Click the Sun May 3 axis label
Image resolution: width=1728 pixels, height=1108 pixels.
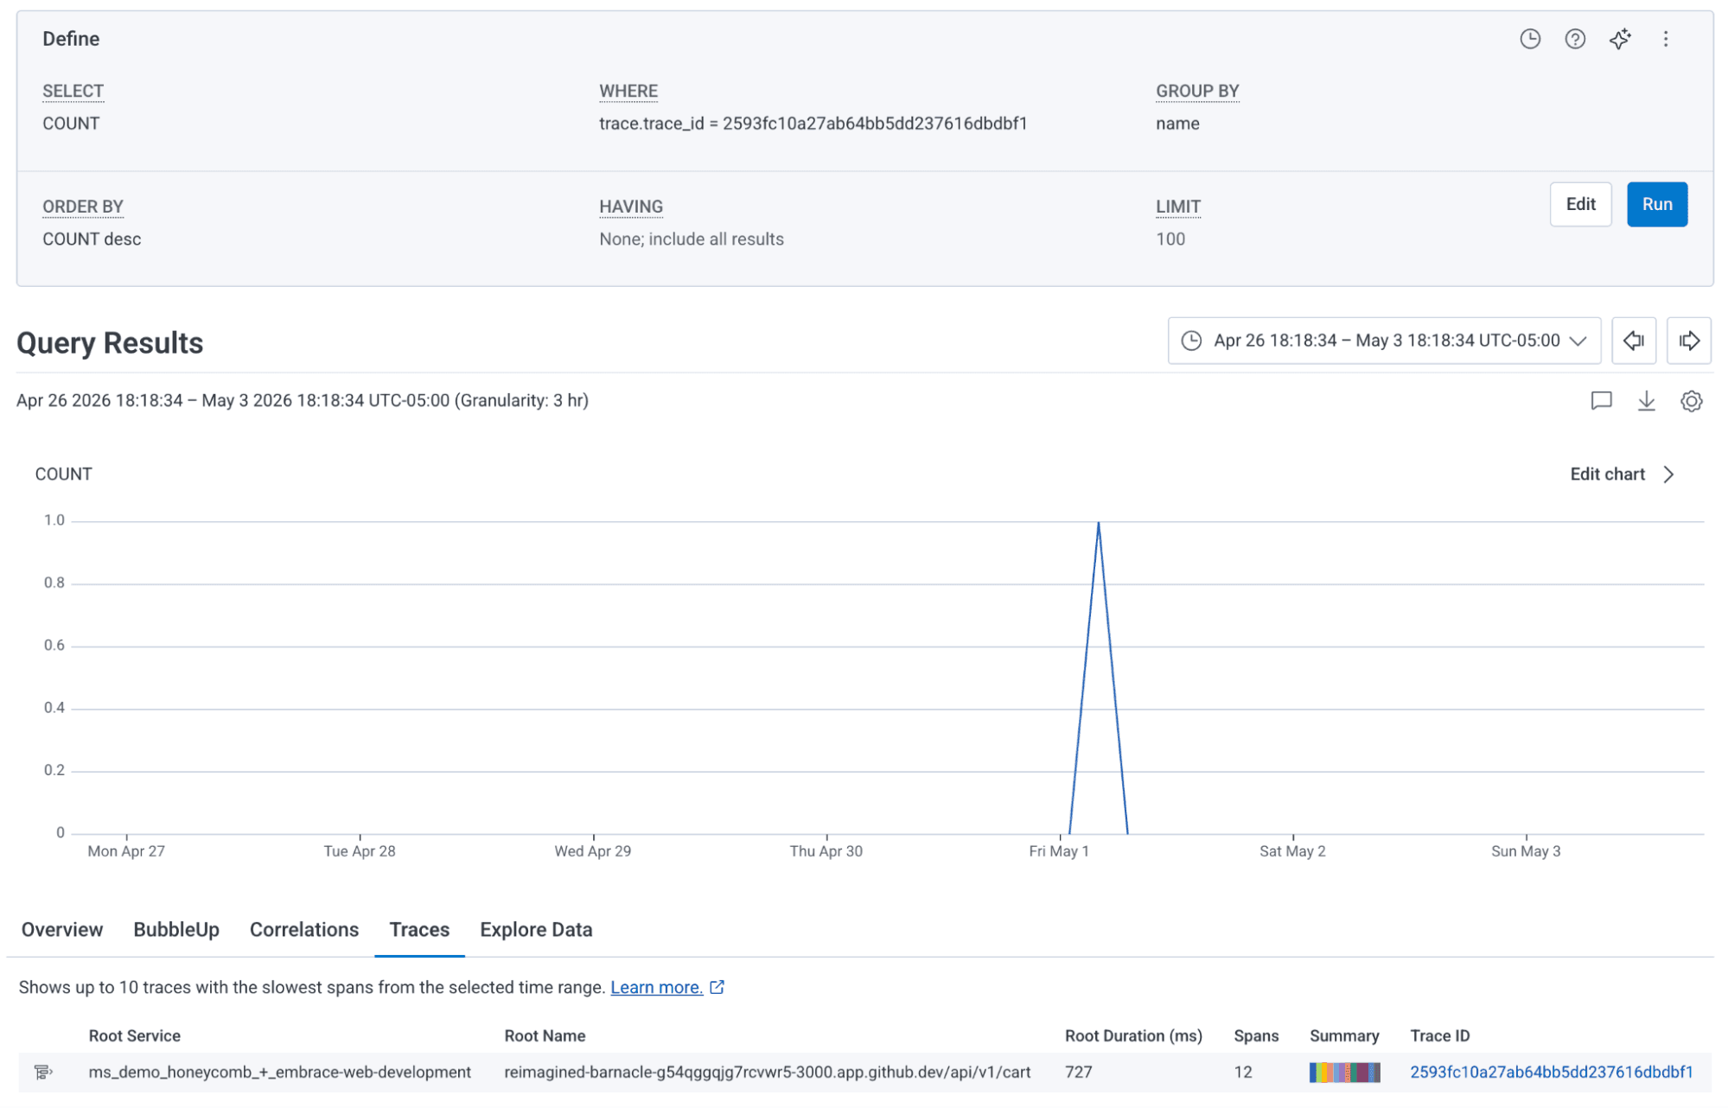(1526, 851)
